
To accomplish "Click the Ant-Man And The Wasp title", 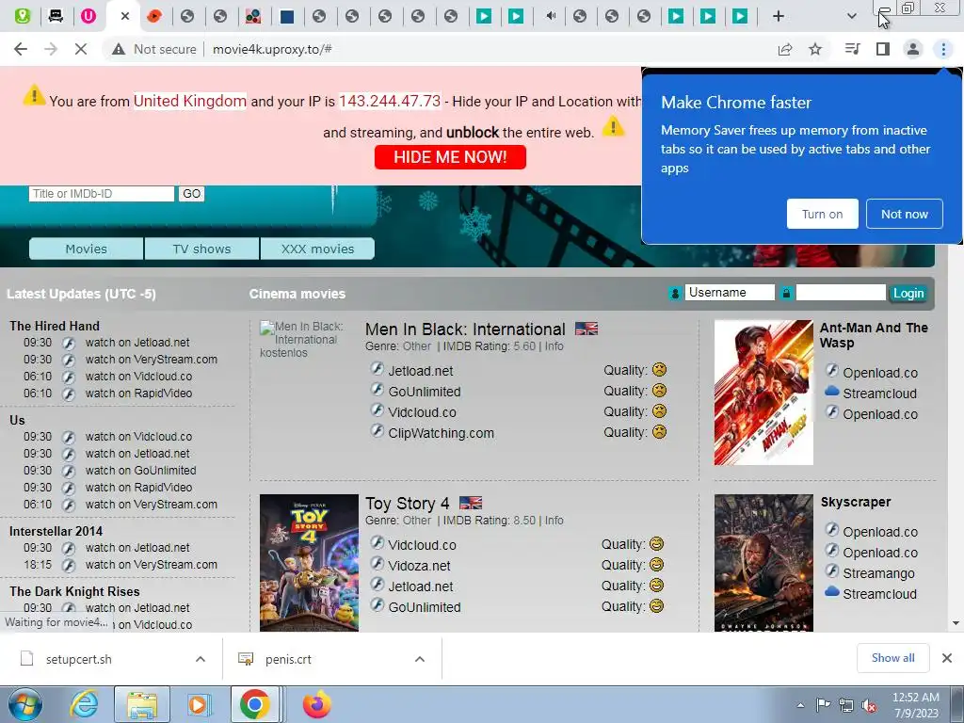I will click(874, 335).
